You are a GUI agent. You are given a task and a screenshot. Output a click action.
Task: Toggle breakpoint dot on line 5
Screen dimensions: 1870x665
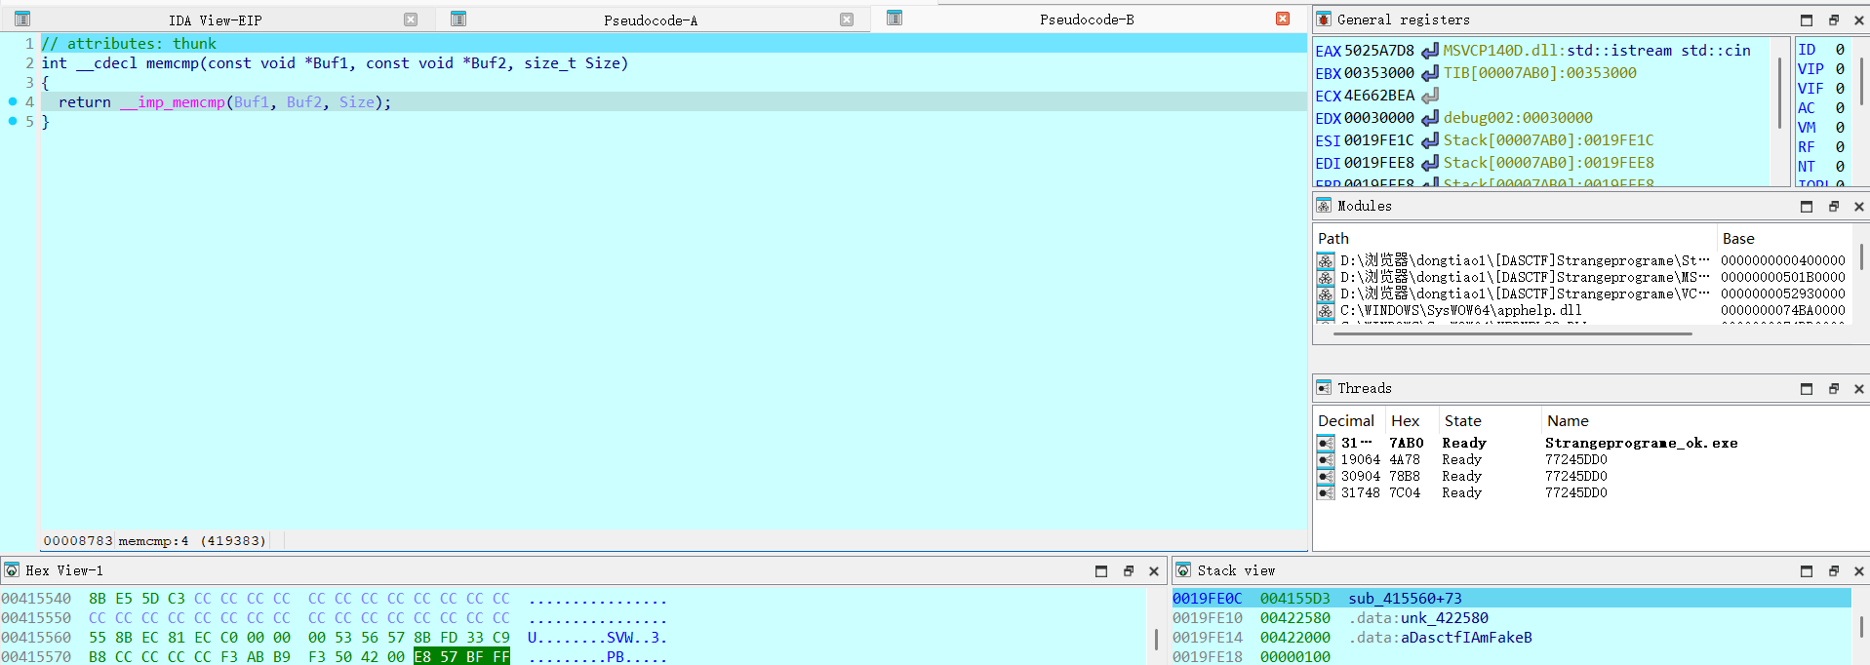[13, 121]
